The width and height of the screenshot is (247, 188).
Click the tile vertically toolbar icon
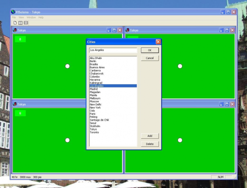click(20, 23)
